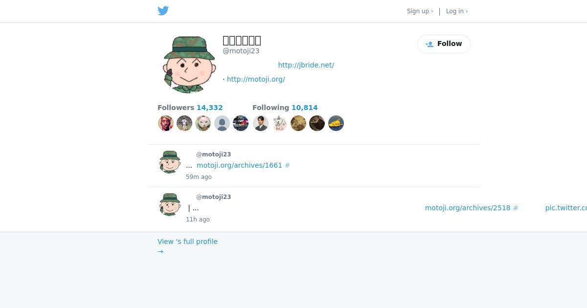Click the yellow vehicle following avatar
The width and height of the screenshot is (587, 308).
(x=336, y=123)
